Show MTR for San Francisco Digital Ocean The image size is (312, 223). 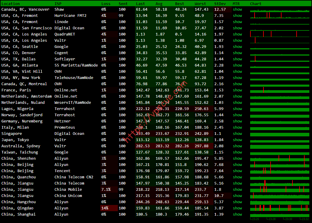tap(237, 28)
